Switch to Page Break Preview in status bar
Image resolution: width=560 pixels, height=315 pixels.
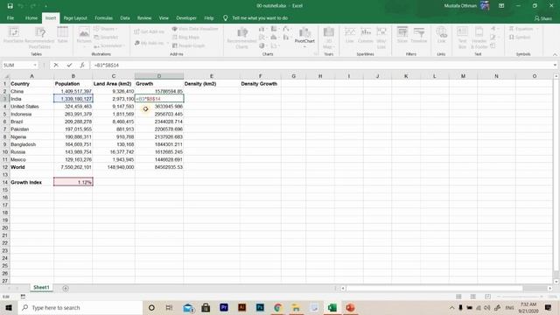pos(487,297)
